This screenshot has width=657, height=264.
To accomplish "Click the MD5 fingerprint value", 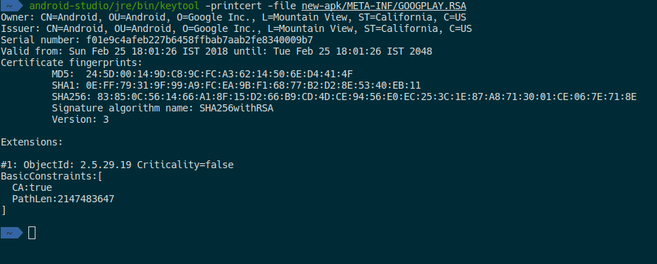I will [219, 75].
